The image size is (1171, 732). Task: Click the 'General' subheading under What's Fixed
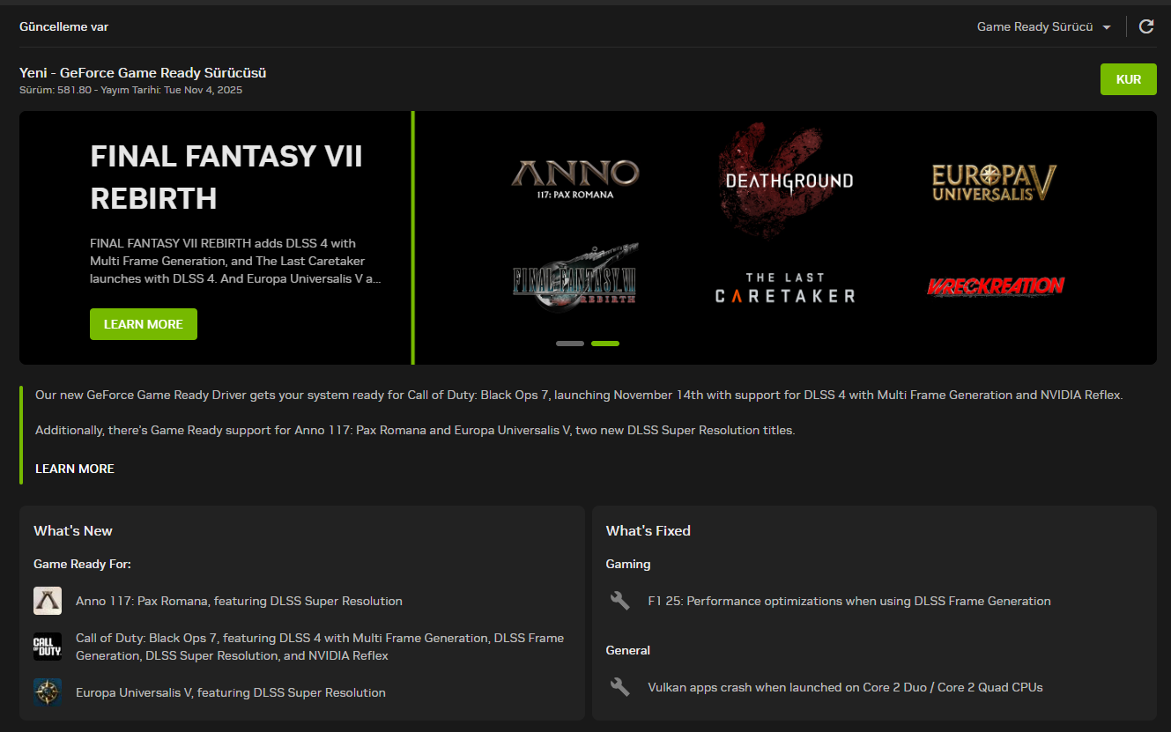(x=628, y=650)
